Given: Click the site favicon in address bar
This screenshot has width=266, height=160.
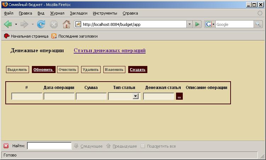Looking at the screenshot, I should click(x=78, y=24).
